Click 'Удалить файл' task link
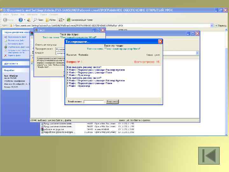229x172 pixels. pyautogui.click(x=14, y=55)
